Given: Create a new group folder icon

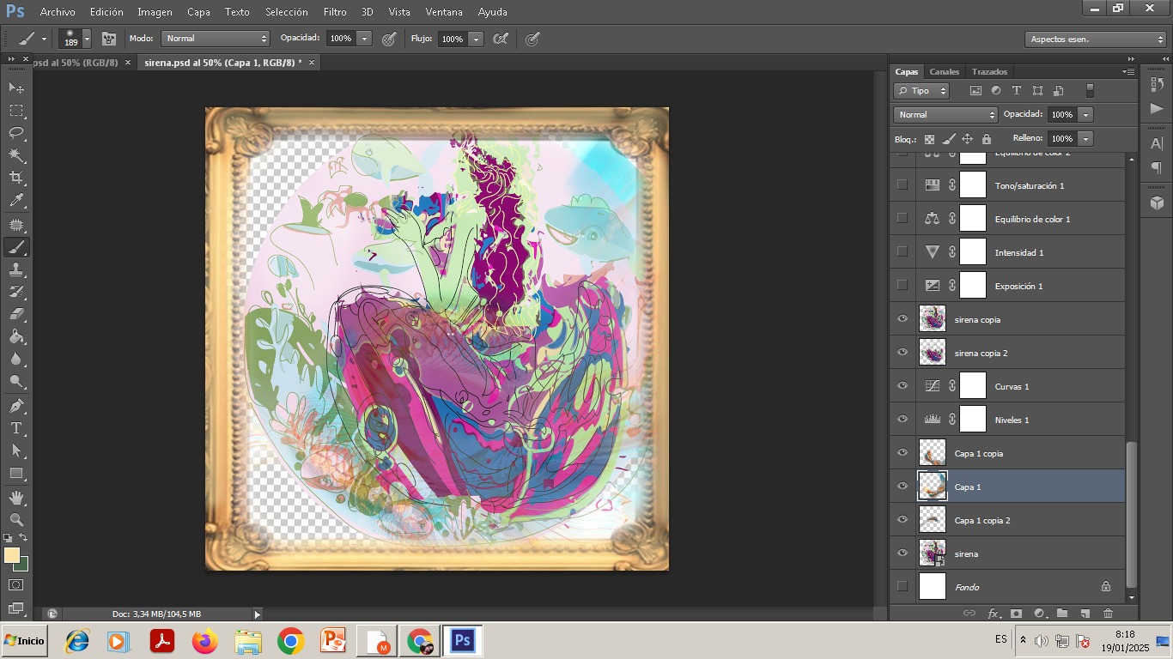Looking at the screenshot, I should [x=1062, y=614].
